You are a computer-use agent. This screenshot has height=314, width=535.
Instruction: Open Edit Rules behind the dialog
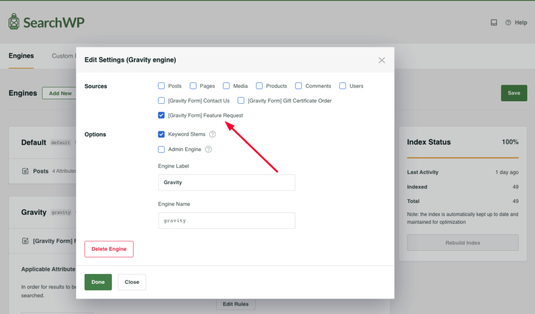(235, 304)
